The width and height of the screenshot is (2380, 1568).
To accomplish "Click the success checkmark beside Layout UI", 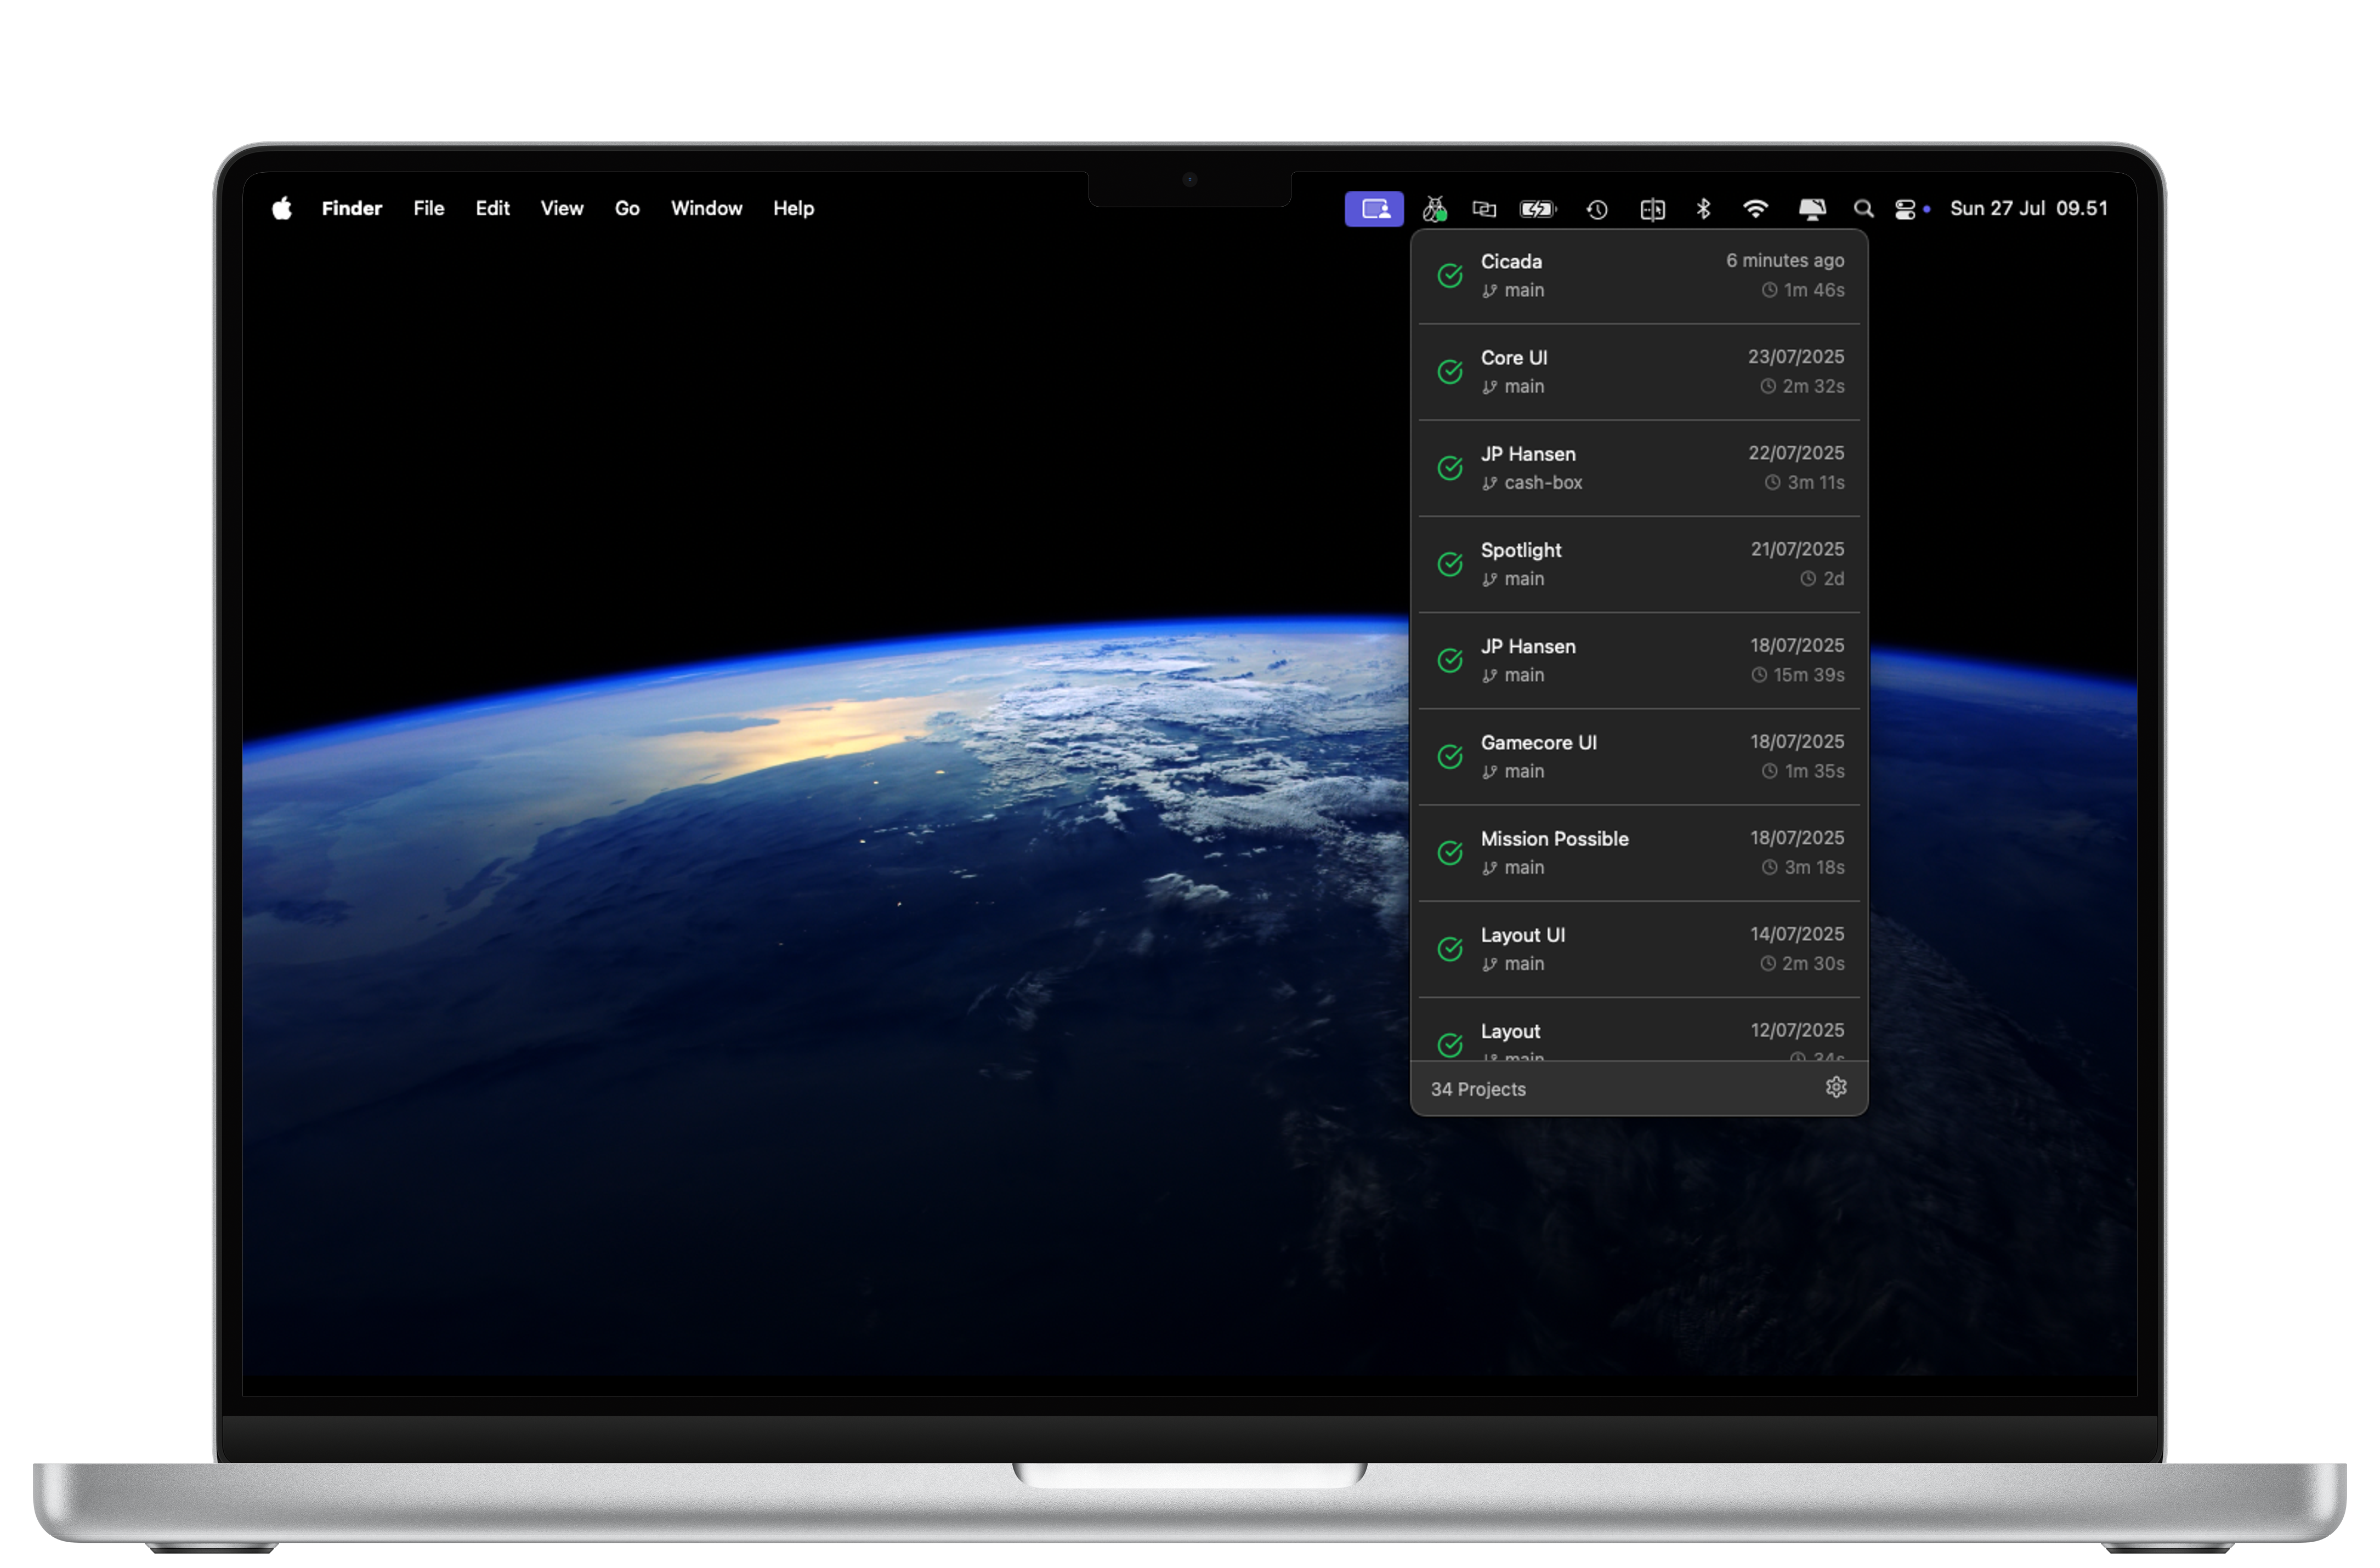I will coord(1451,949).
